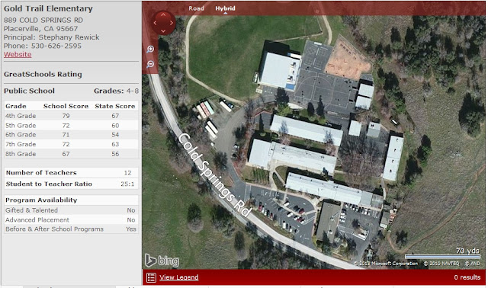Click the Gold Trail Elementary heading
Screen dimensions: 488x288
[x=48, y=8]
